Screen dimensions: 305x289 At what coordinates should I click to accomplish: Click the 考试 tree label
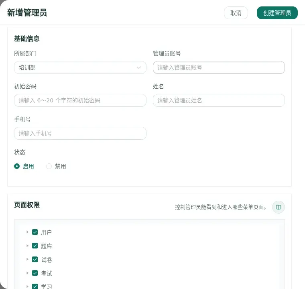47,273
